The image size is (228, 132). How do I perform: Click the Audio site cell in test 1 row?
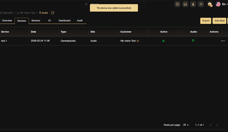93,41
